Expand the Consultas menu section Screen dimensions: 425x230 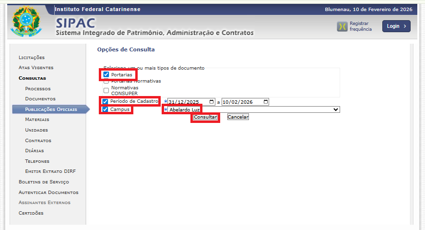[32, 78]
